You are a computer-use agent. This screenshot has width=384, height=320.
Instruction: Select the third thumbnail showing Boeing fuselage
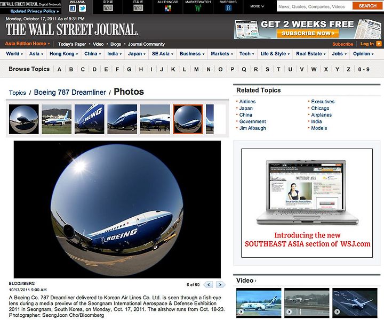[x=90, y=119]
